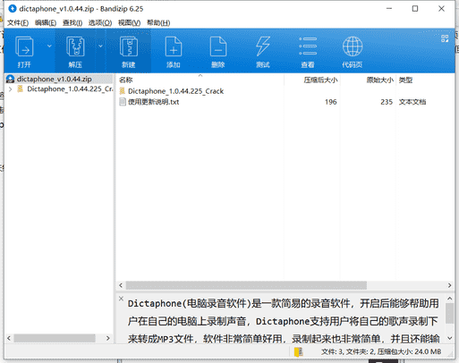Open the 编辑(E) menu

coord(46,23)
